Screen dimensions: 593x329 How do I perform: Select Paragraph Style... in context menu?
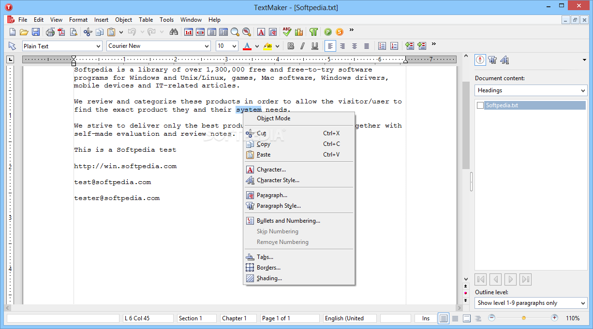coord(298,206)
